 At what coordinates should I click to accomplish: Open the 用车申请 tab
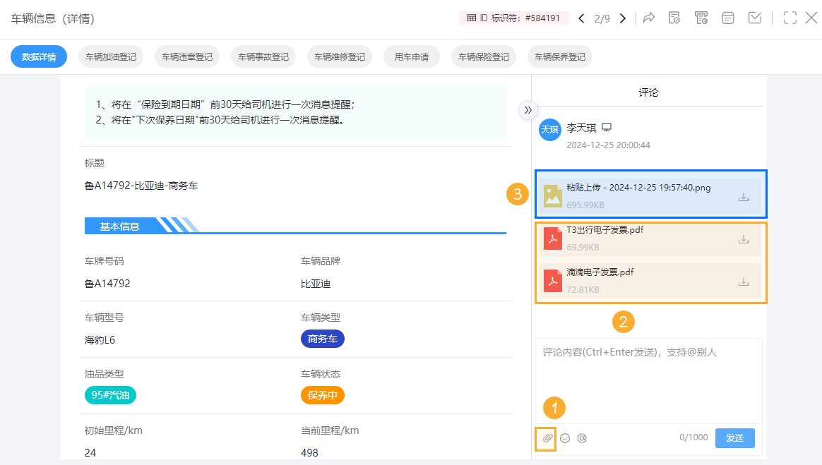[412, 56]
